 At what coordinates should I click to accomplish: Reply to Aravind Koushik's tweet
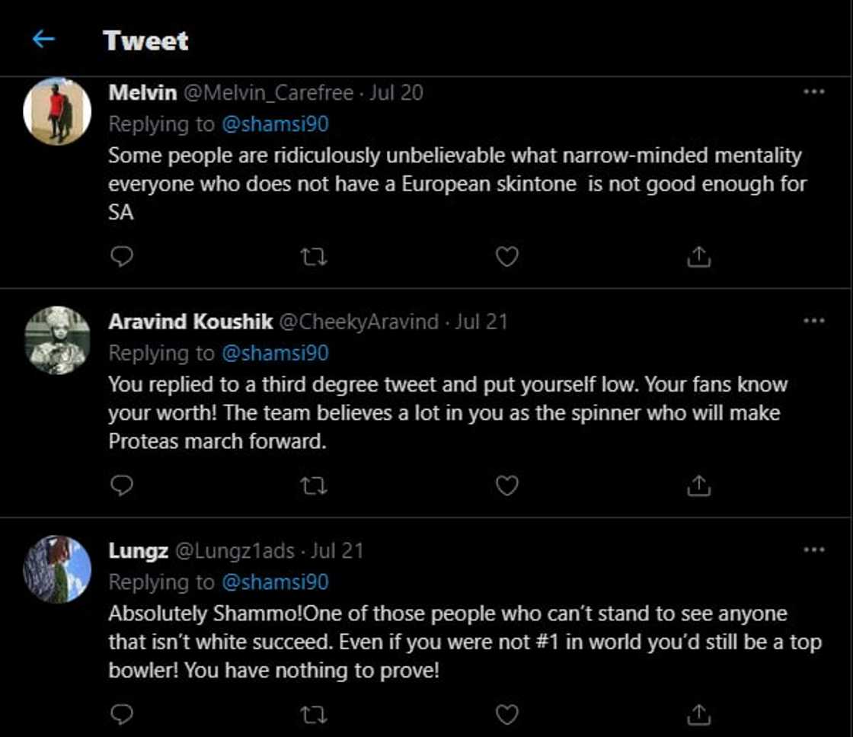121,485
